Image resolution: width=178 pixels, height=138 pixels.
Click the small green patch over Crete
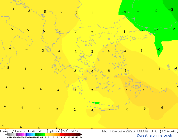tap(97, 103)
